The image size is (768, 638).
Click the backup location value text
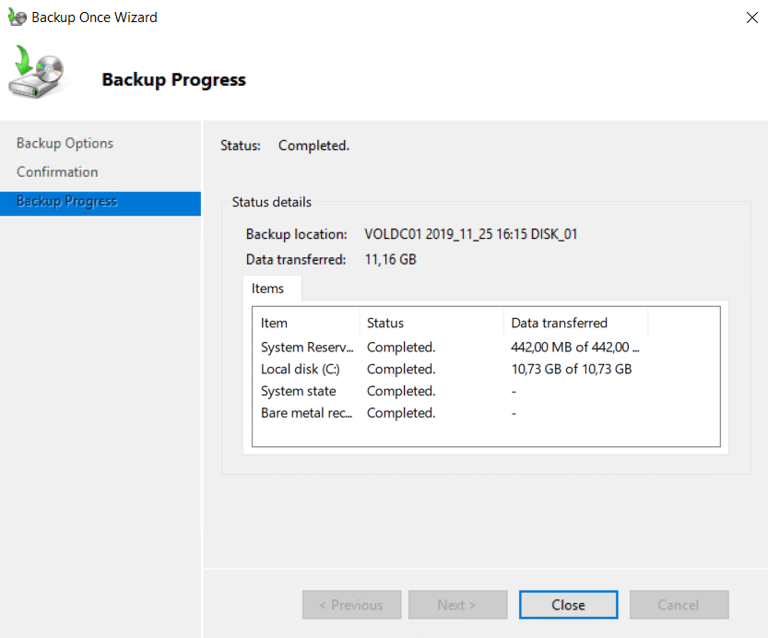tap(471, 234)
